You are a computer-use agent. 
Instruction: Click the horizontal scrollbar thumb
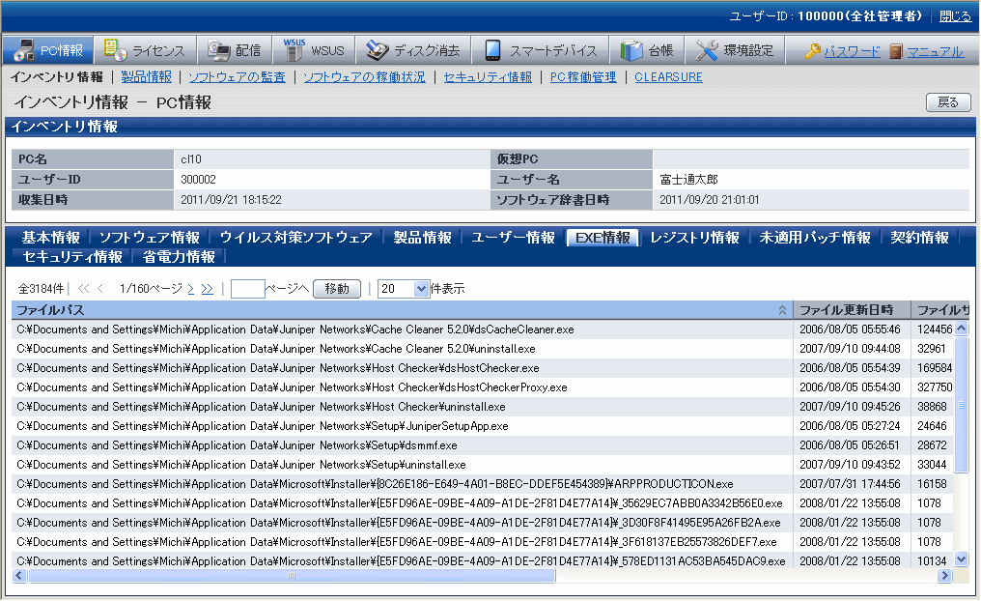click(292, 576)
